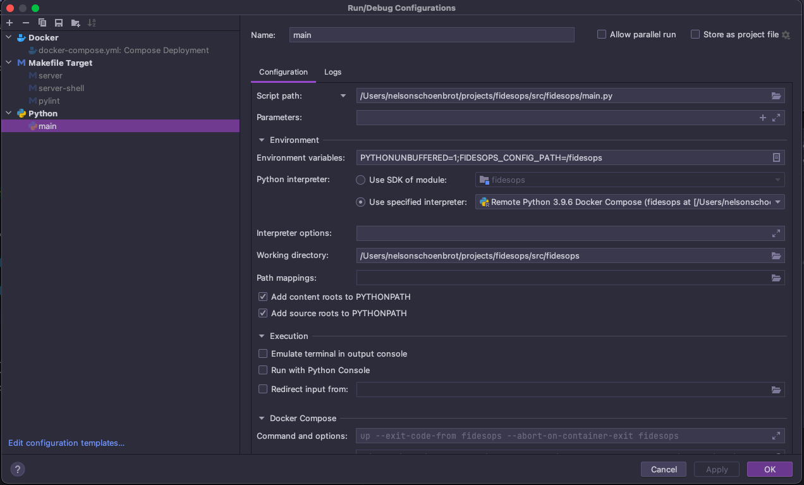The width and height of the screenshot is (804, 485).
Task: Click the Name input field
Action: (x=432, y=35)
